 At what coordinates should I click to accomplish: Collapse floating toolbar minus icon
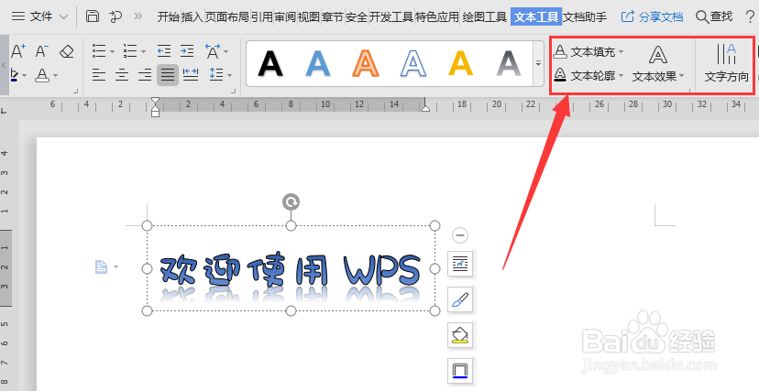[460, 235]
